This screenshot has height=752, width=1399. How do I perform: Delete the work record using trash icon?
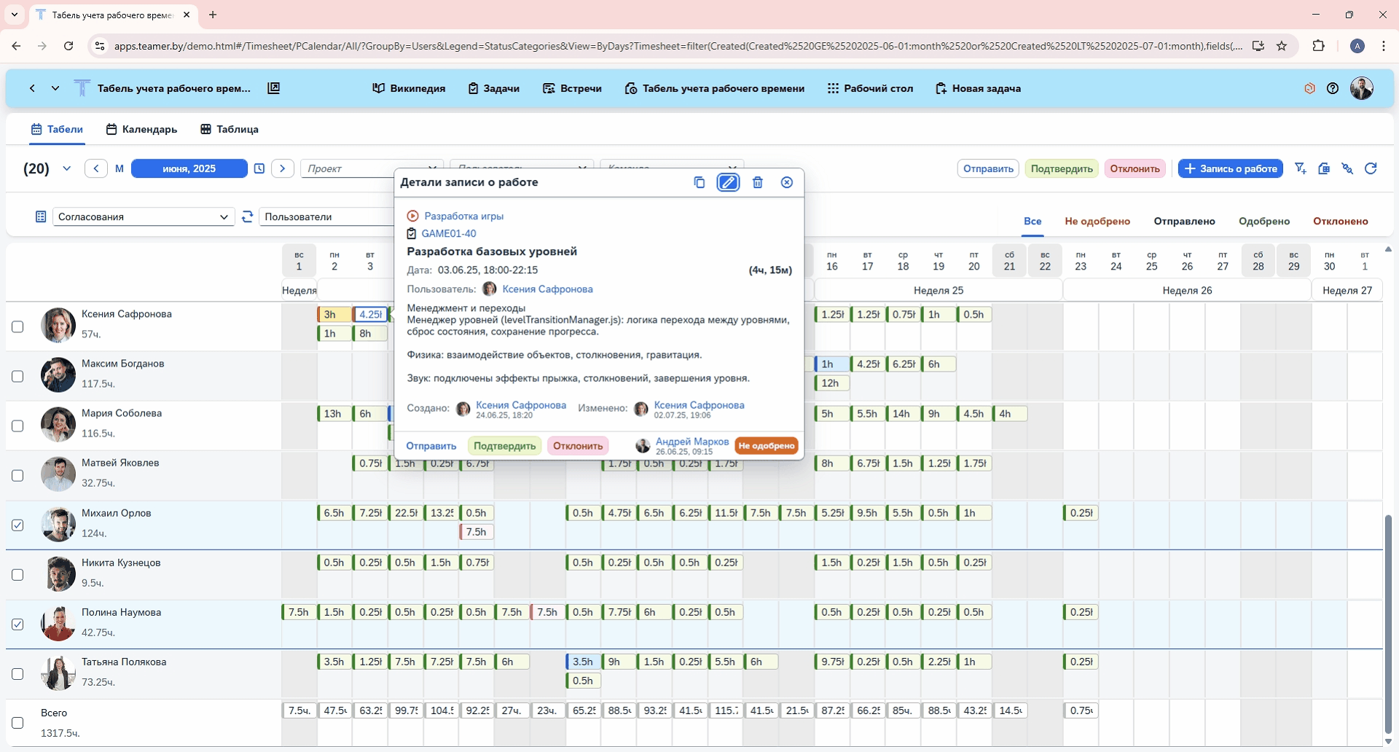coord(758,182)
